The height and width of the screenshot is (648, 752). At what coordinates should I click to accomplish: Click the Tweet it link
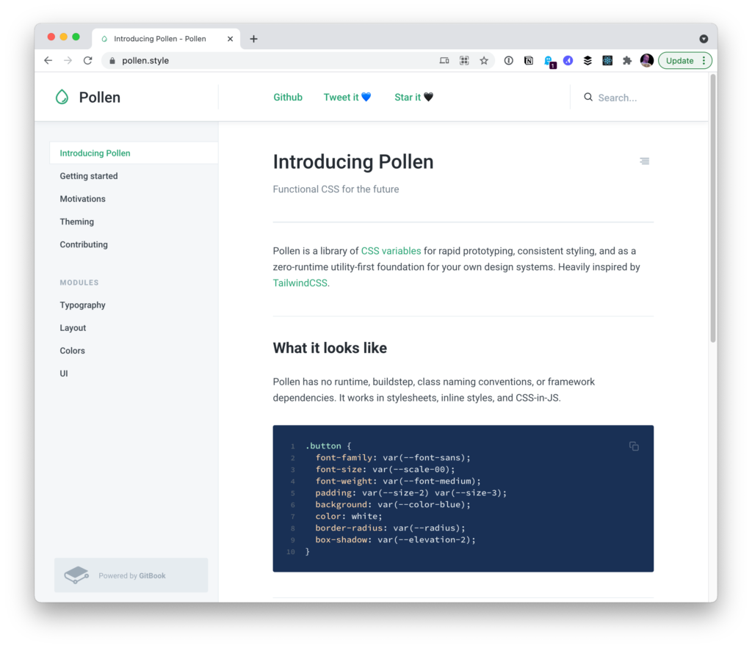[347, 98]
